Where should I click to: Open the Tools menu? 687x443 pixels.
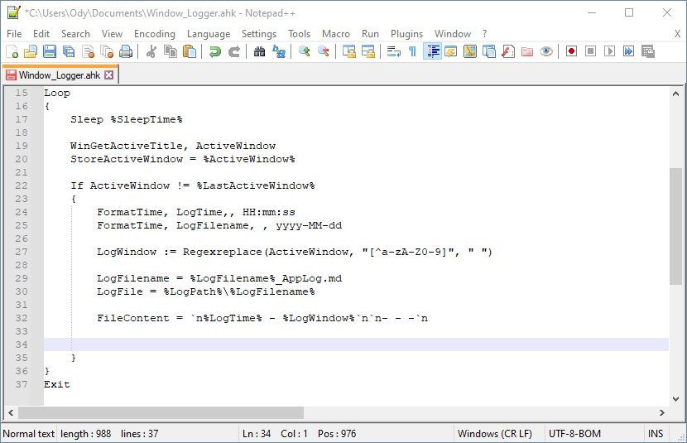tap(300, 34)
